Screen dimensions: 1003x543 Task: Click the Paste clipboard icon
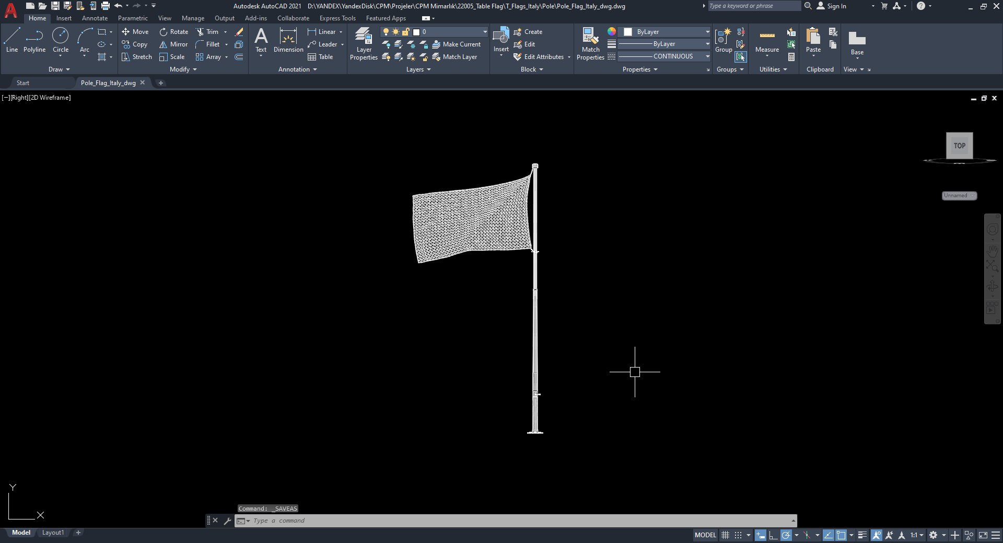[813, 40]
